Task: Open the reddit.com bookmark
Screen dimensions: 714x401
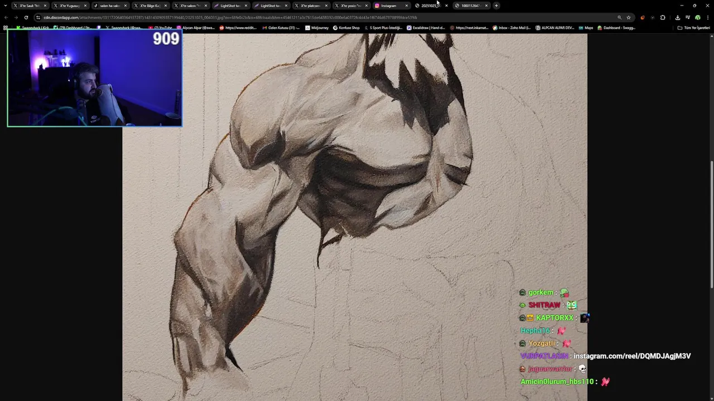Action: pyautogui.click(x=238, y=28)
